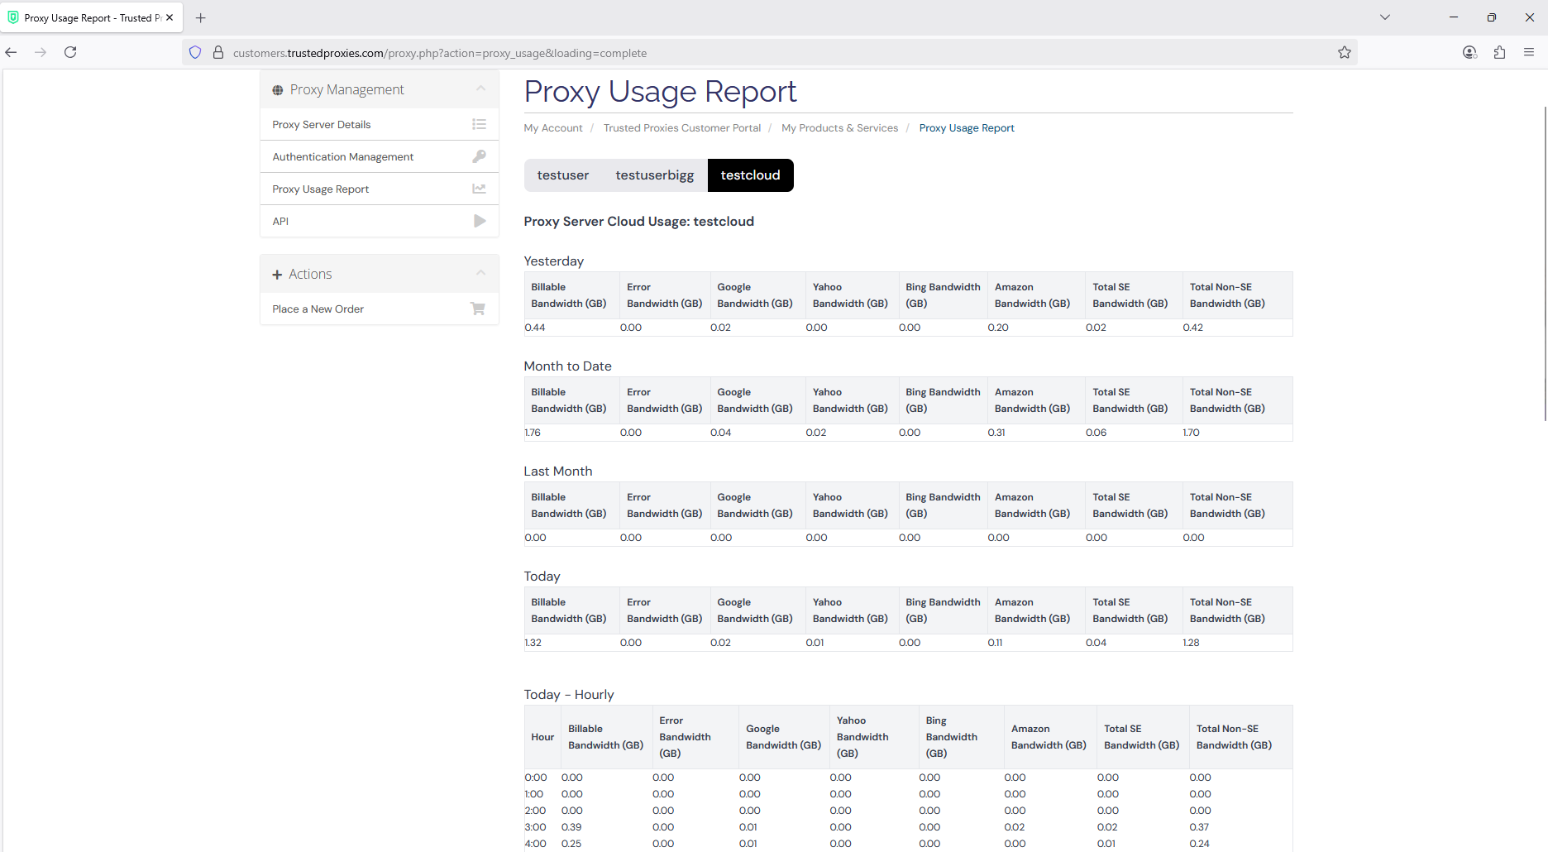Click the play icon beside API
The image size is (1548, 852).
[x=480, y=221]
